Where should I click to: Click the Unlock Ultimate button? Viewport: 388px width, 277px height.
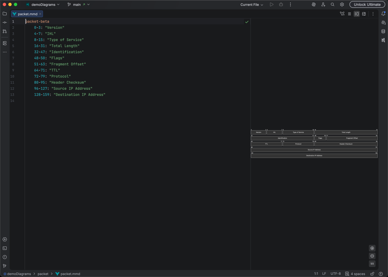tap(367, 4)
